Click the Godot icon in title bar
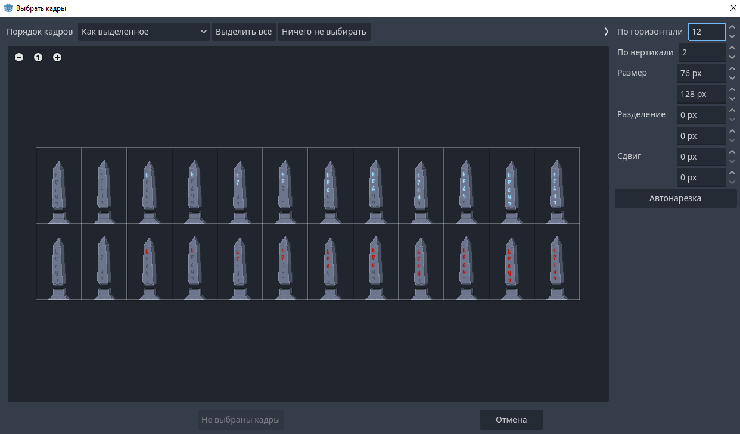Image resolution: width=740 pixels, height=434 pixels. pos(8,8)
